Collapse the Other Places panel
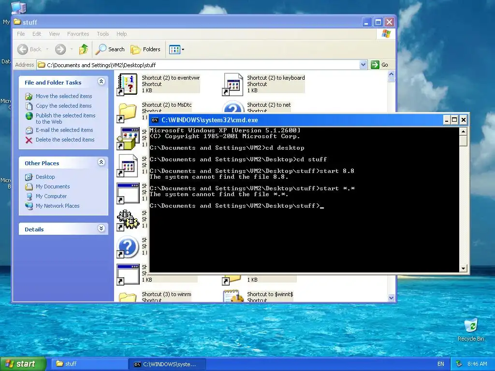495x371 pixels. click(102, 162)
